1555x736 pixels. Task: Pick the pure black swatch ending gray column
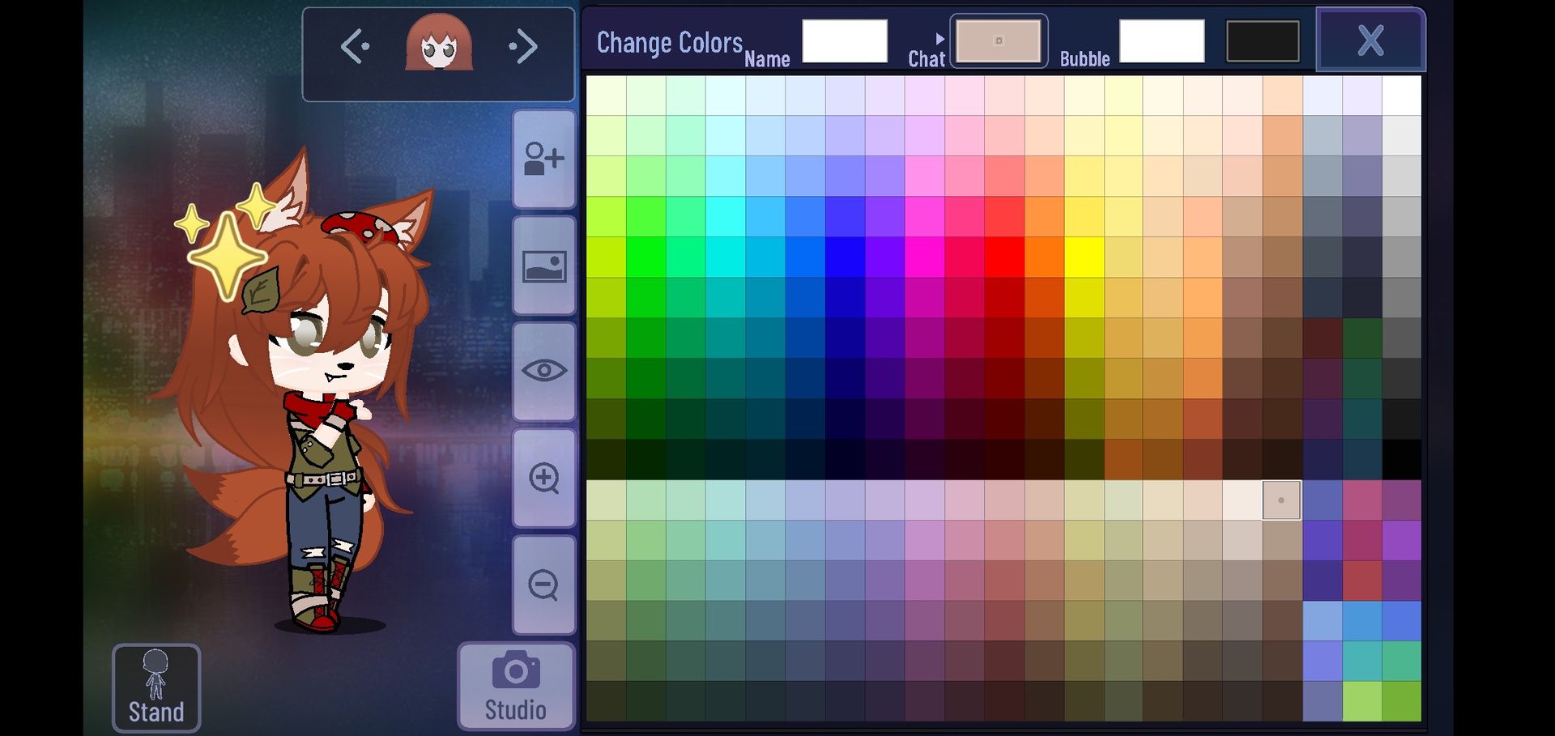1402,460
